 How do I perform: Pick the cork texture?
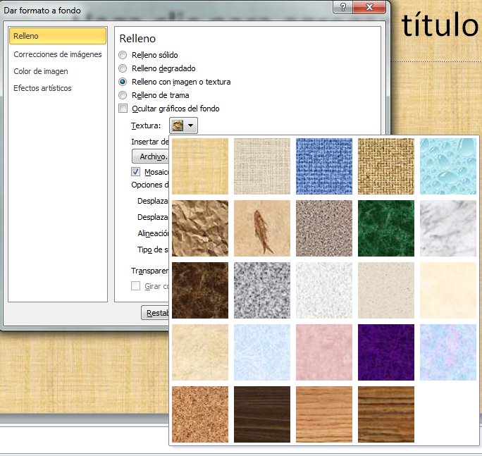[x=200, y=414]
